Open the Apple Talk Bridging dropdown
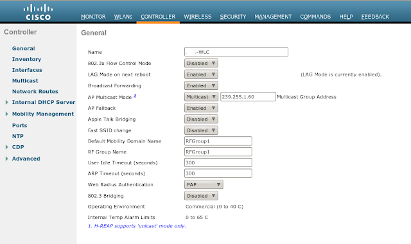 [x=201, y=119]
